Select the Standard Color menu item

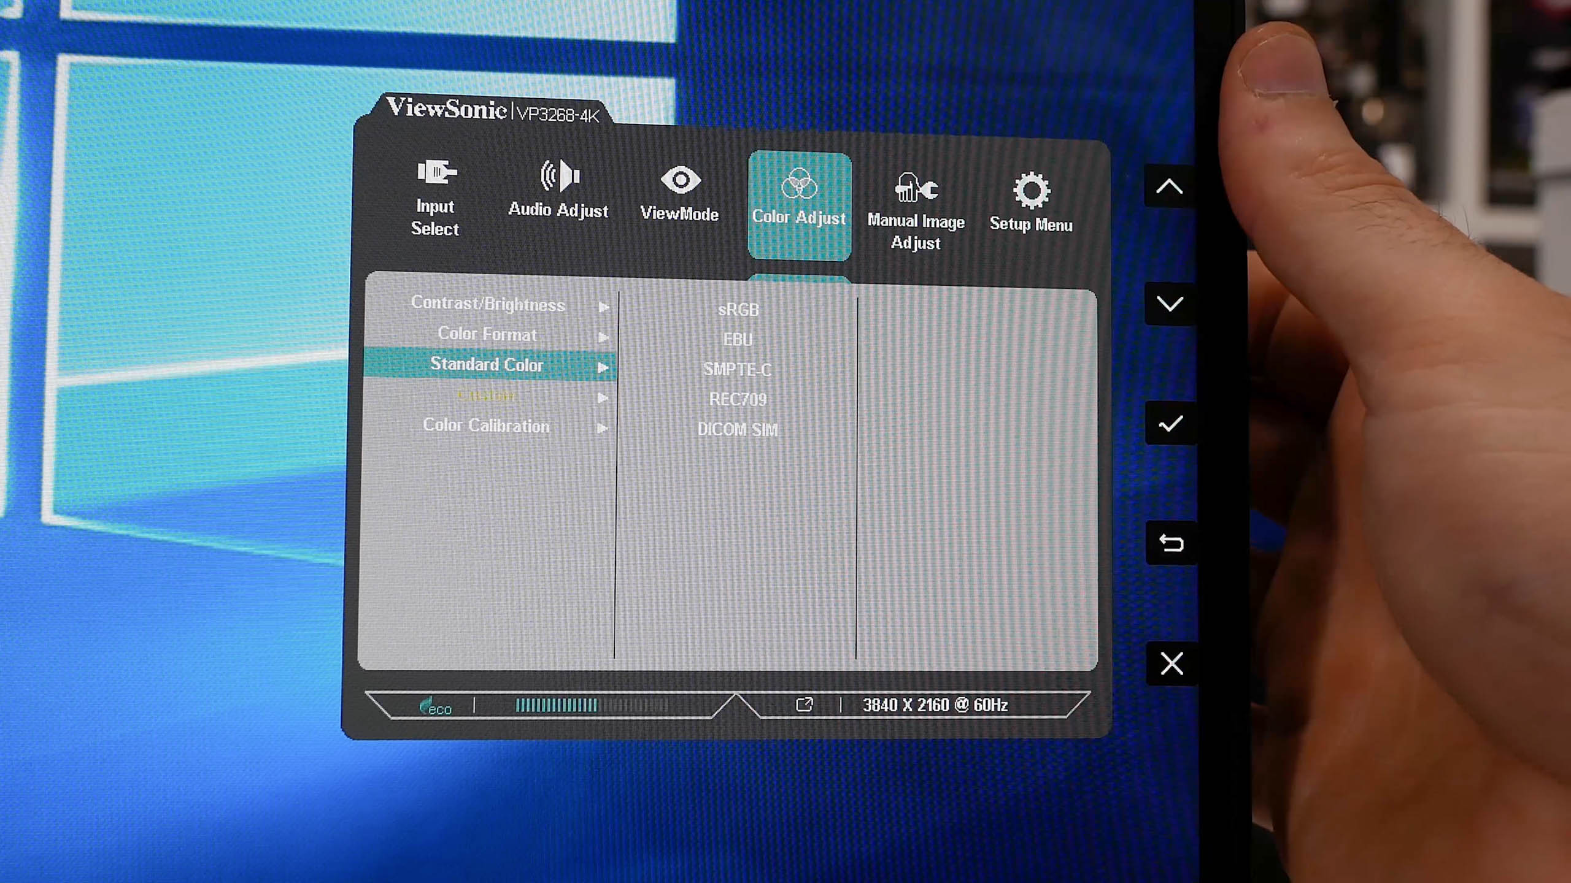[487, 365]
